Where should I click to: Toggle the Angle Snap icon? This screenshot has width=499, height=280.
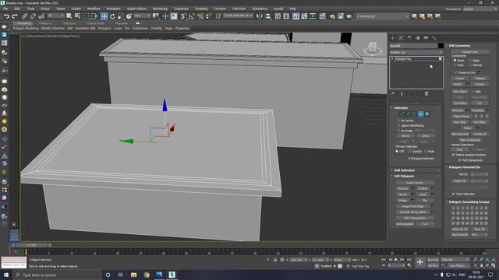[x=192, y=16]
